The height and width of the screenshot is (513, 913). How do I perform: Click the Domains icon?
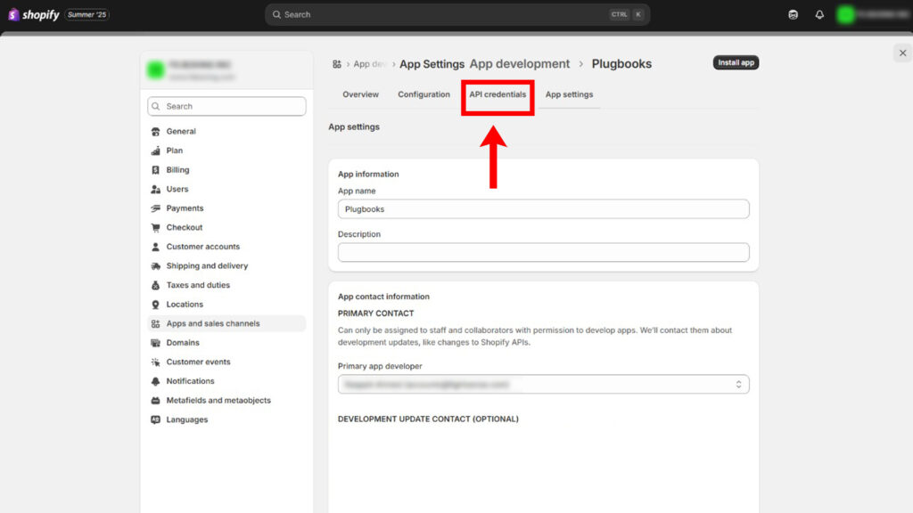pos(155,343)
